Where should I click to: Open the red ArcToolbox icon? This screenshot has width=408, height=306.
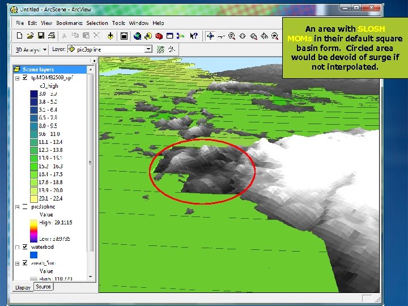coord(159,36)
